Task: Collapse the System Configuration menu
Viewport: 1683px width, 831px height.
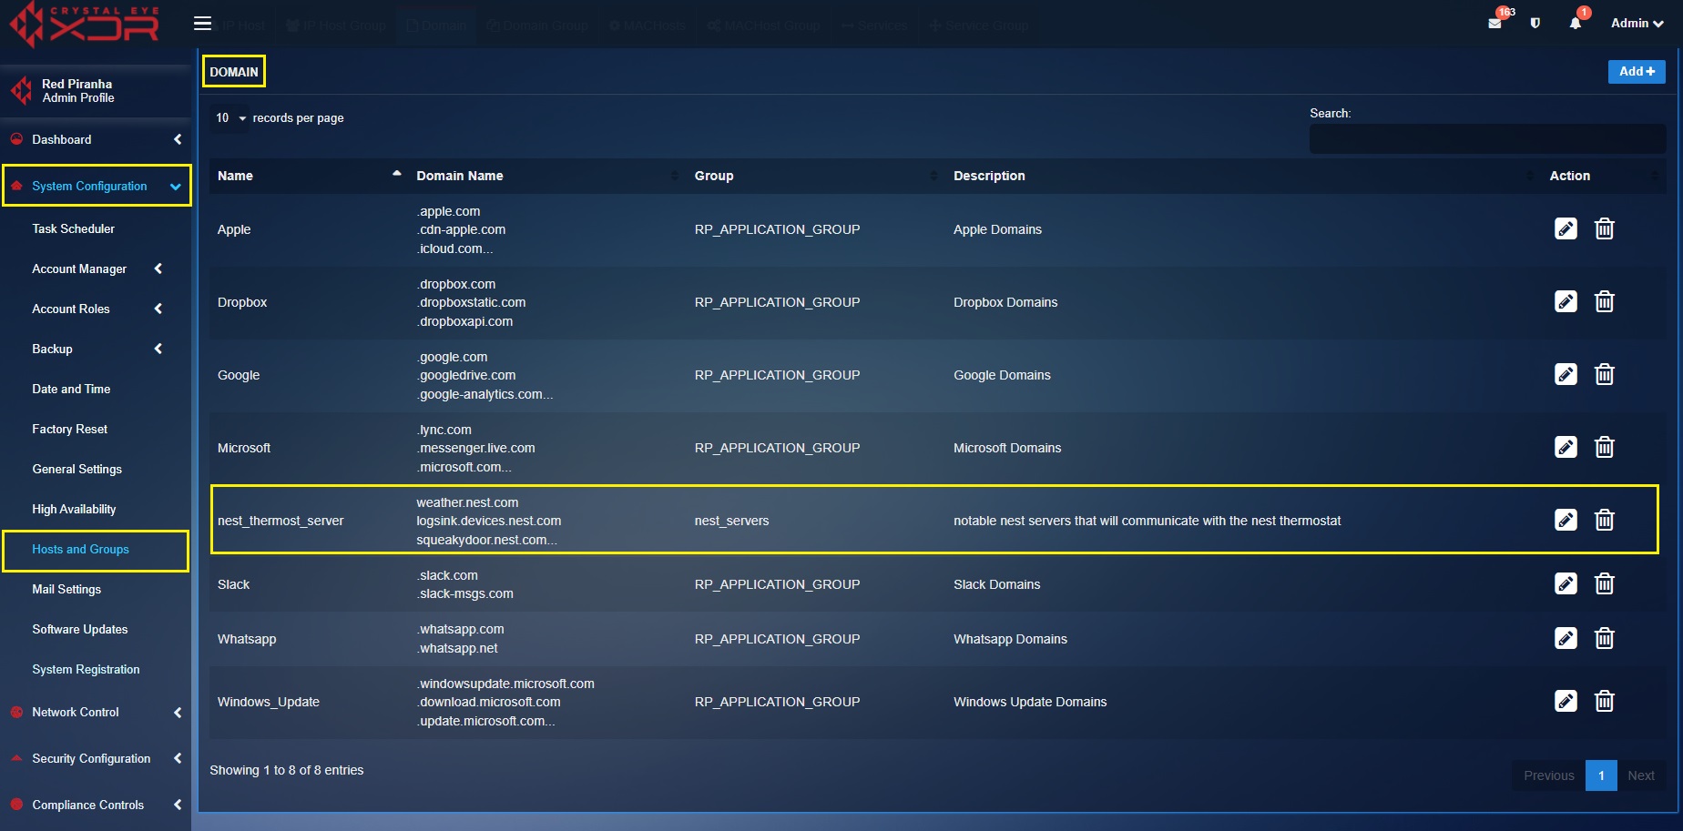Action: click(97, 186)
